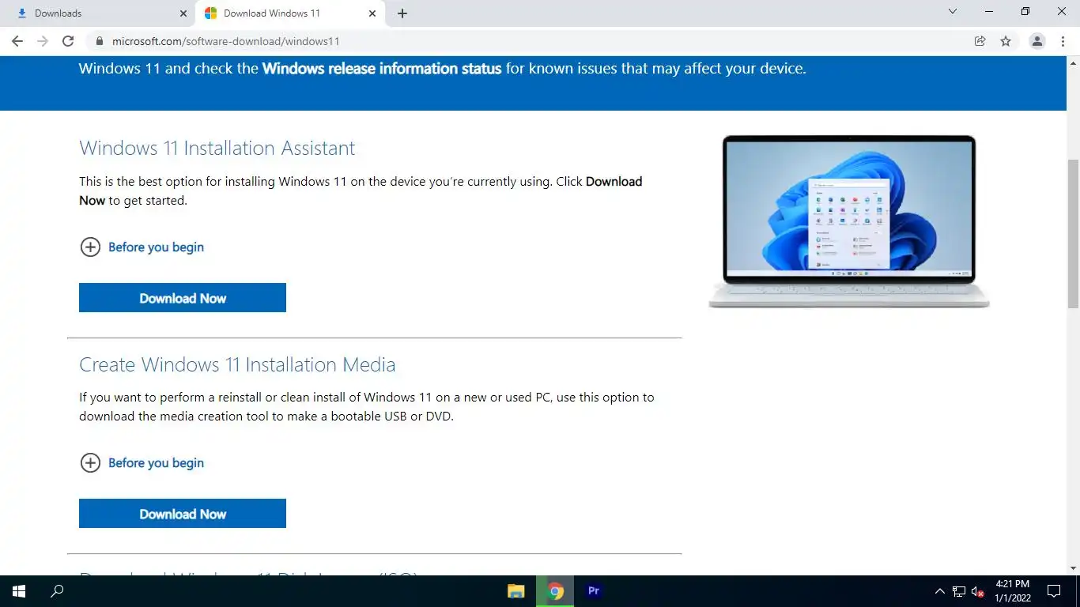Show hidden system tray icons

pyautogui.click(x=939, y=591)
